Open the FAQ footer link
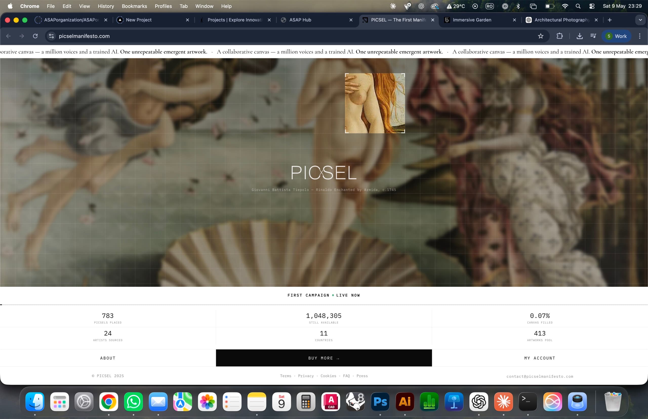 [x=346, y=376]
